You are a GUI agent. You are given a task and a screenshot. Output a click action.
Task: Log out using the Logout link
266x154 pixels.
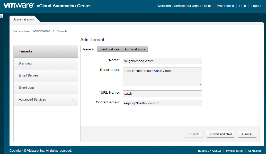(x=256, y=6)
